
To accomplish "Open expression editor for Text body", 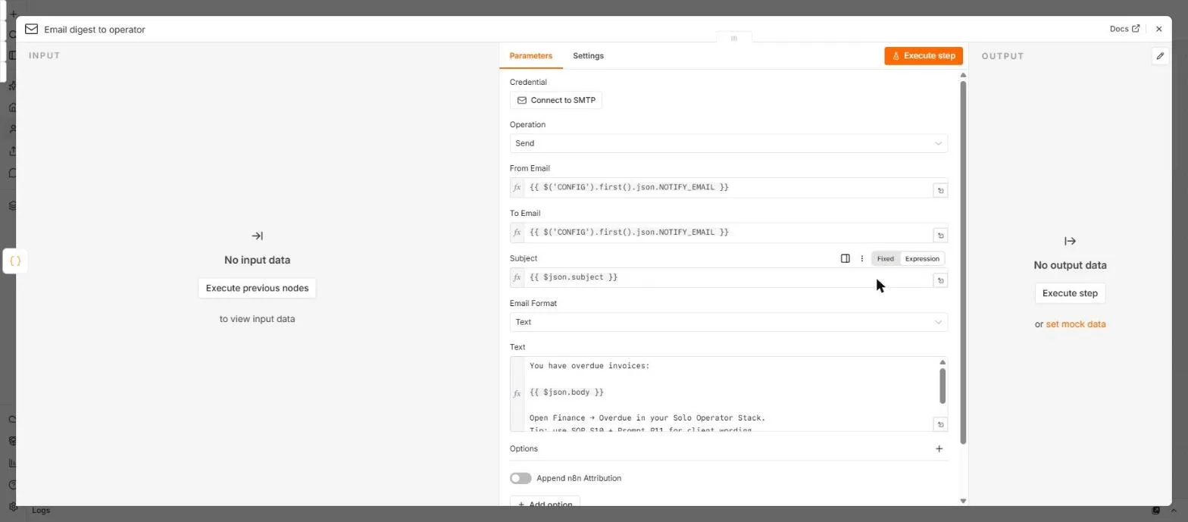I will click(940, 424).
